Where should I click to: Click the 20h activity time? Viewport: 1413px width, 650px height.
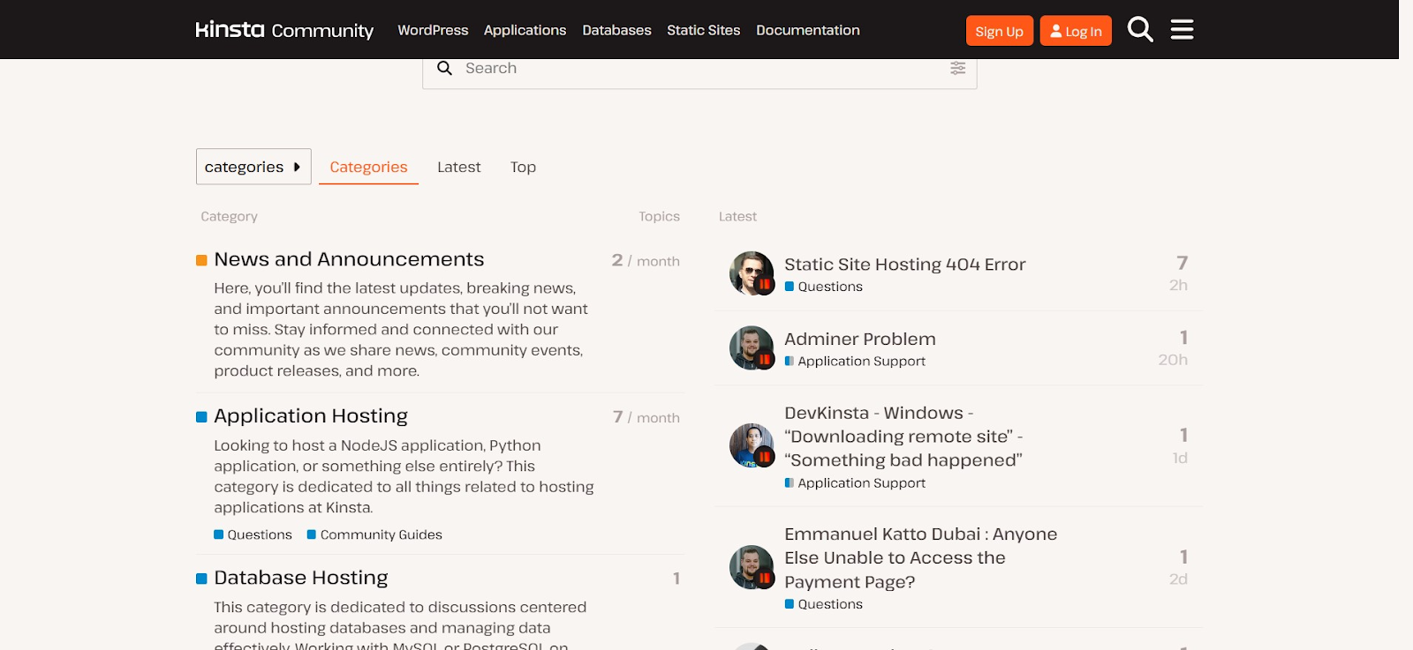[1173, 360]
